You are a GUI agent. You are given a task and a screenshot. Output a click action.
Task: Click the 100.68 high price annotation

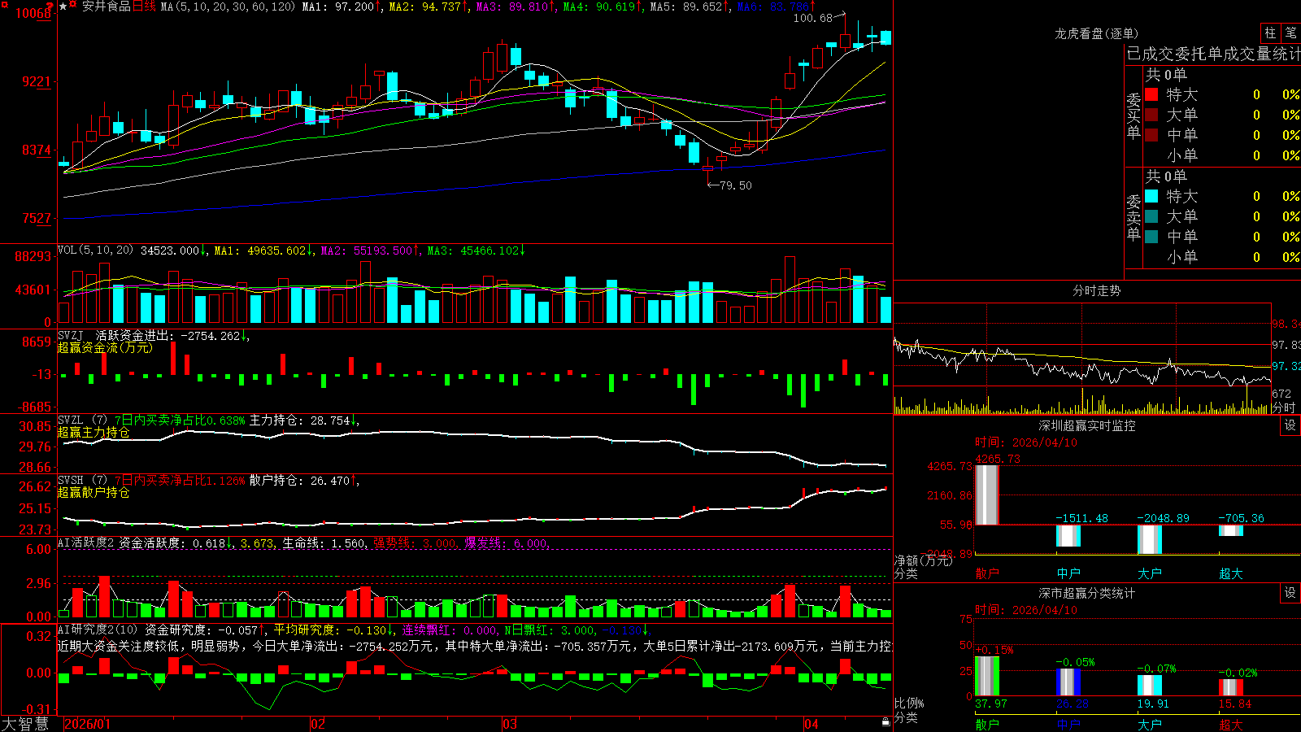coord(813,18)
